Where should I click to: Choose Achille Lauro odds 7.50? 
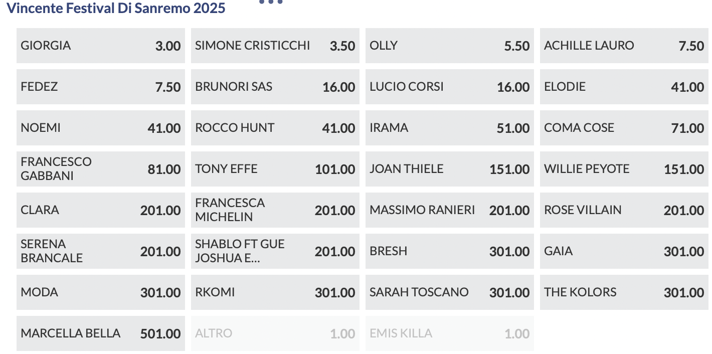624,46
